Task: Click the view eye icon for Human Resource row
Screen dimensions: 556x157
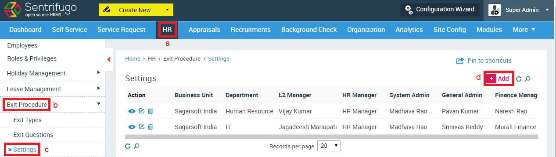Action: pos(132,111)
